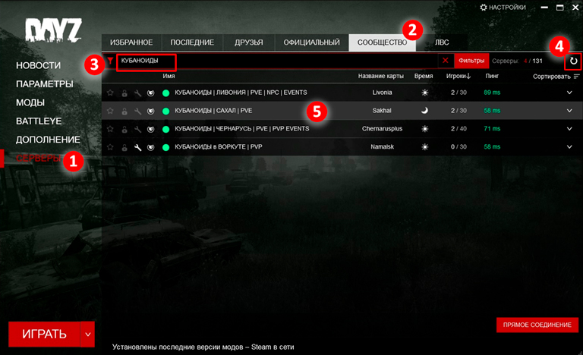Open ПАРАМЕТРЫ in the sidebar
Screen dimensions: 583x355
(45, 84)
